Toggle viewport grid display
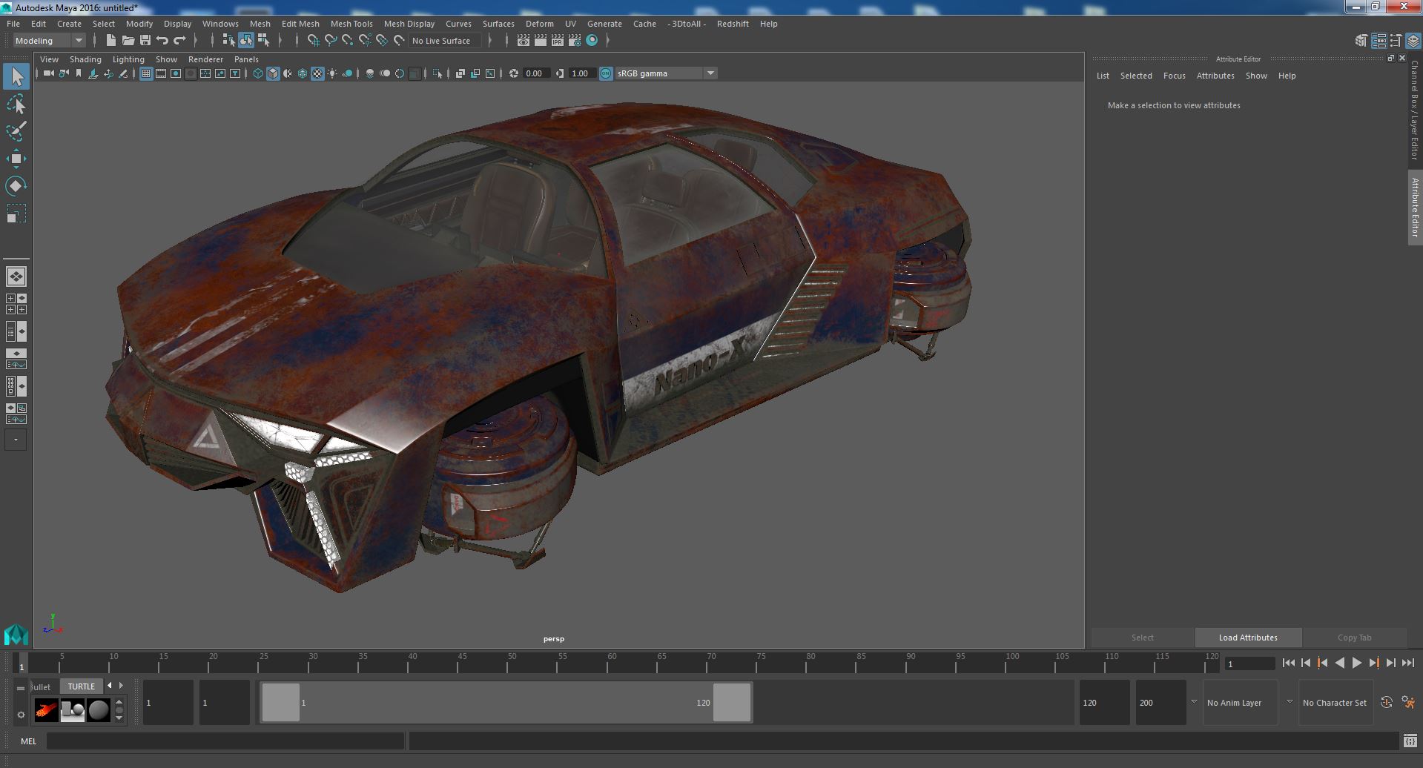The image size is (1423, 768). coord(146,73)
